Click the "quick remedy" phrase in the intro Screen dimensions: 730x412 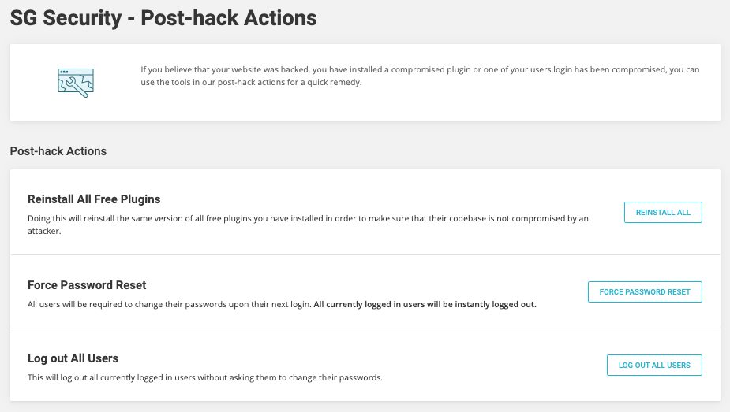click(x=335, y=82)
